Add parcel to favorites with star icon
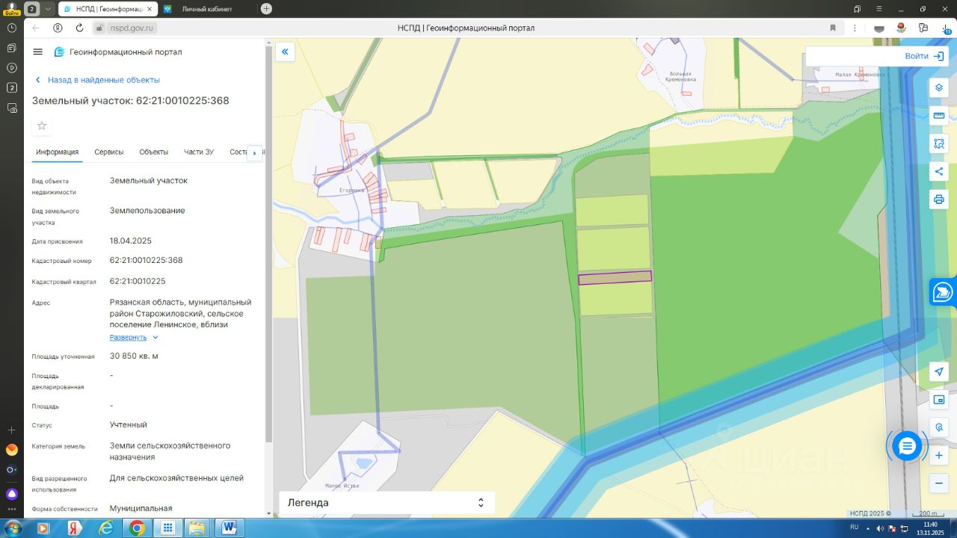 42,126
